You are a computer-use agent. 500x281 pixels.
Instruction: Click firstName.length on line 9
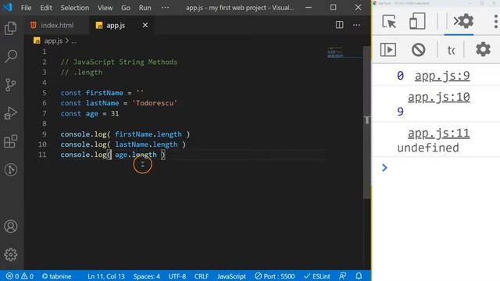[148, 134]
